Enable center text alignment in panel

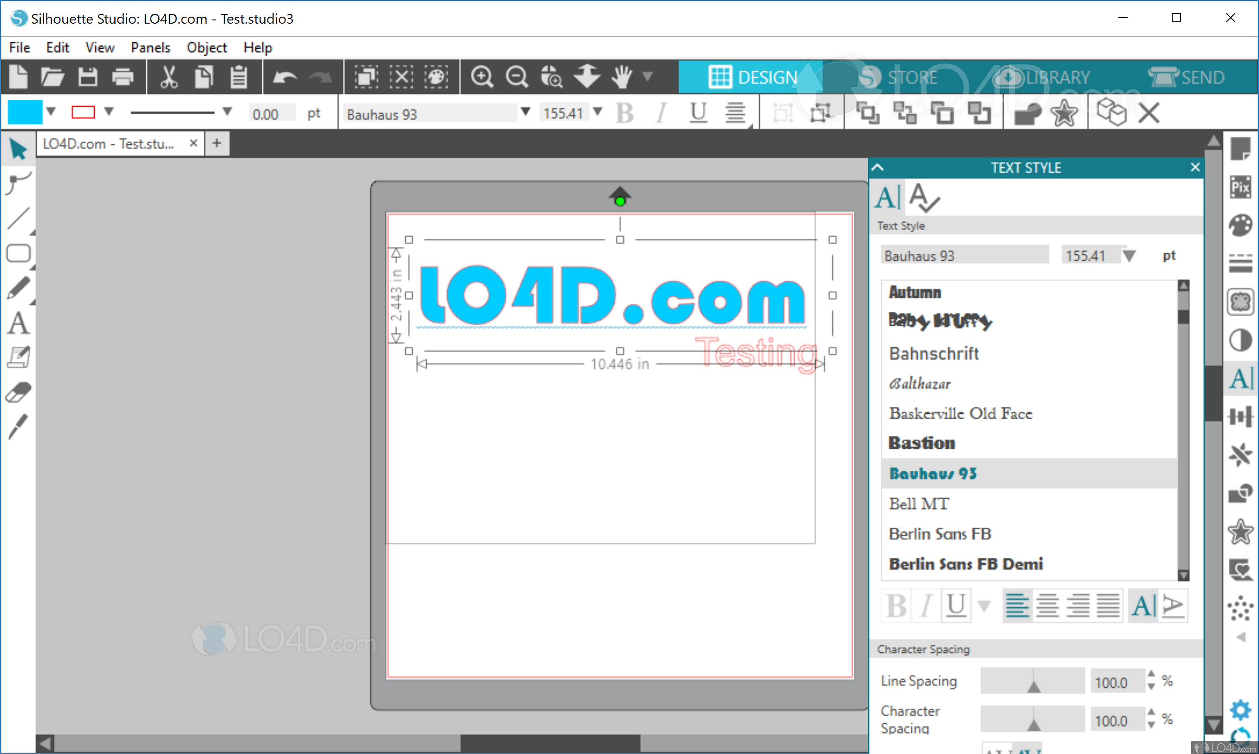click(x=1047, y=605)
